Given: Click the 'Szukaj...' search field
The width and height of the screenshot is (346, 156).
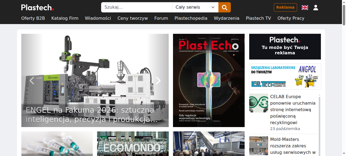Looking at the screenshot, I should click(x=137, y=7).
